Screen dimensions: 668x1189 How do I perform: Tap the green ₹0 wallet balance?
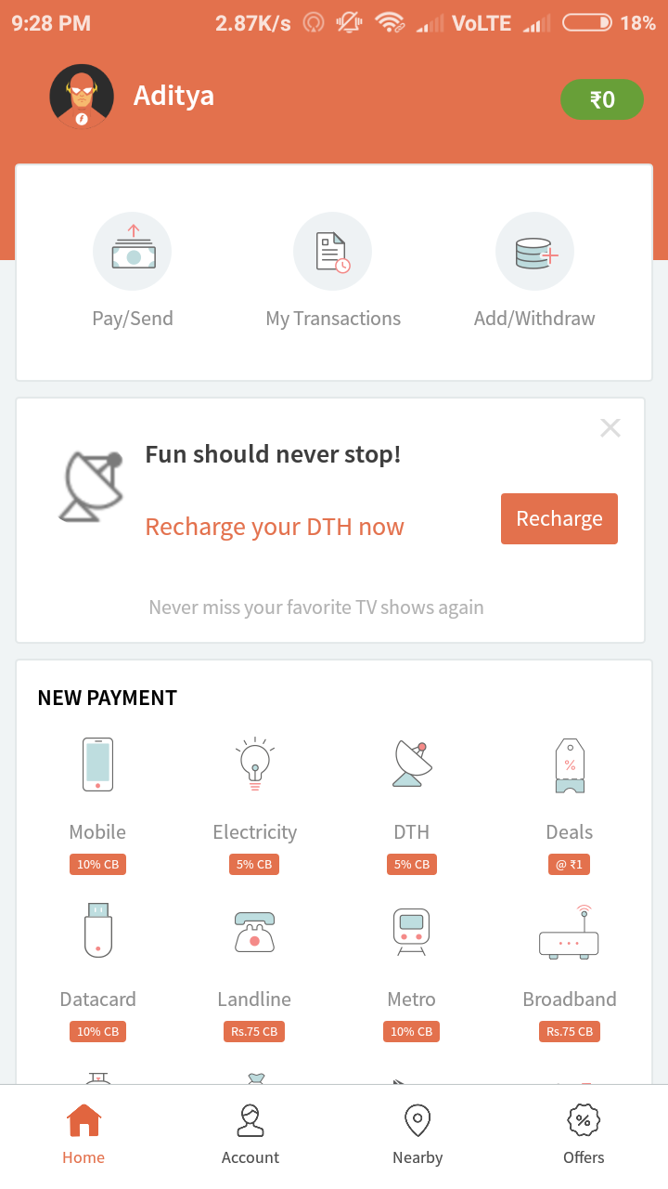[x=602, y=99]
